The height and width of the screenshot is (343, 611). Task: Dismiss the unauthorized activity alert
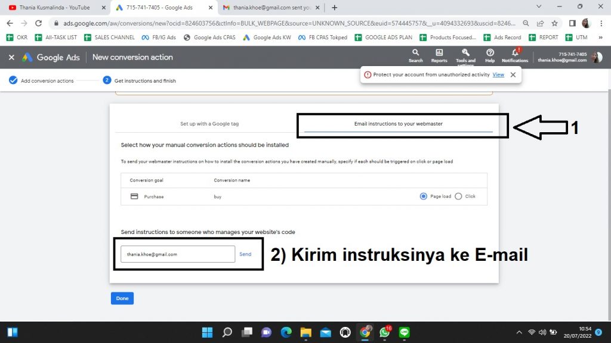pyautogui.click(x=513, y=75)
